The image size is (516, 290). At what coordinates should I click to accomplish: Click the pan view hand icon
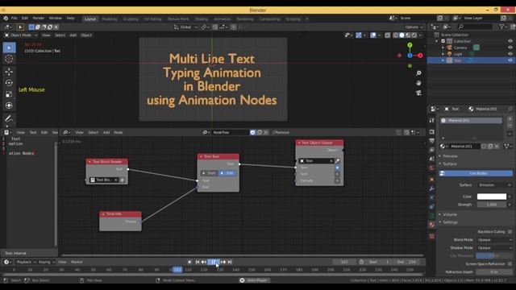[418, 83]
